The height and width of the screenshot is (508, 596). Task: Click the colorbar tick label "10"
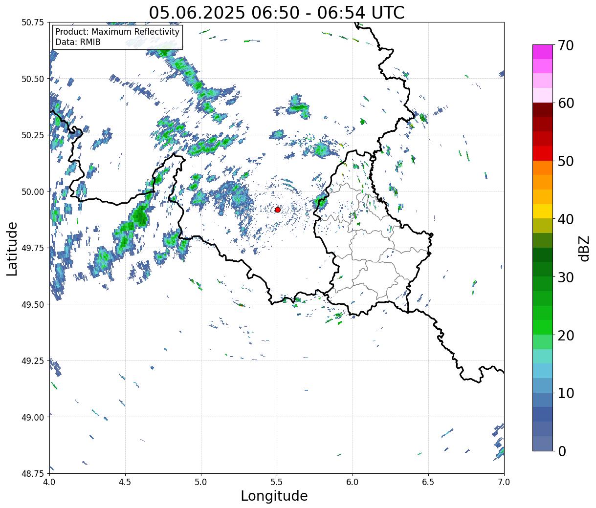coord(565,393)
